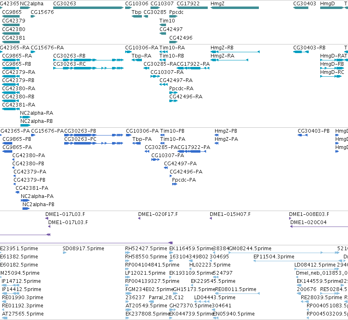Image resolution: width=348 pixels, height=320 pixels.
Task: Select the CG10307 gene label
Action: (162, 4)
